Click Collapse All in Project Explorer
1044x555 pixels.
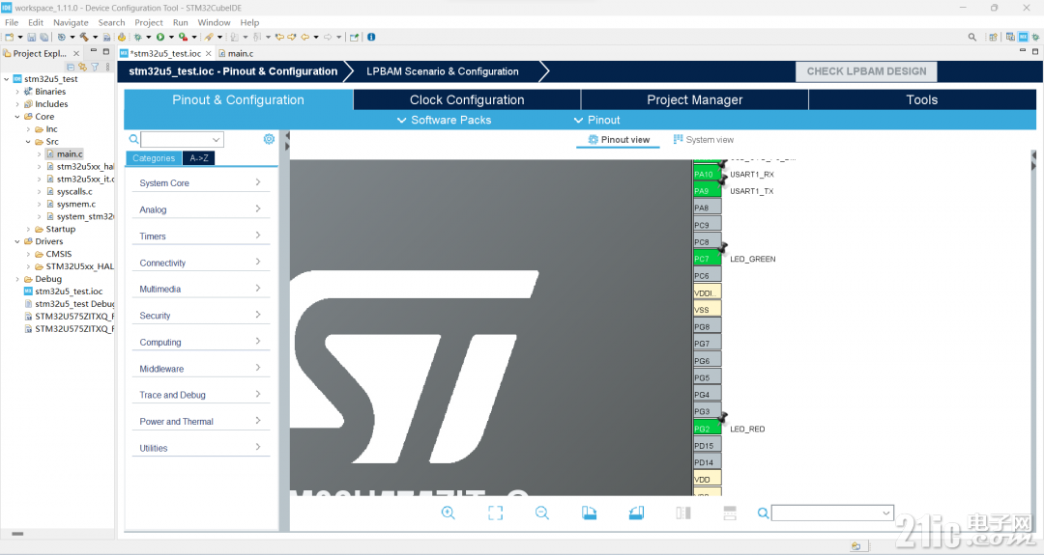71,68
